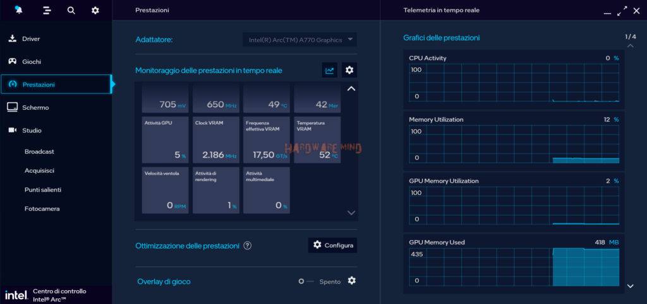Screen dimensions: 647x304
Task: Click the Clock VRAM tile
Action: pos(216,139)
